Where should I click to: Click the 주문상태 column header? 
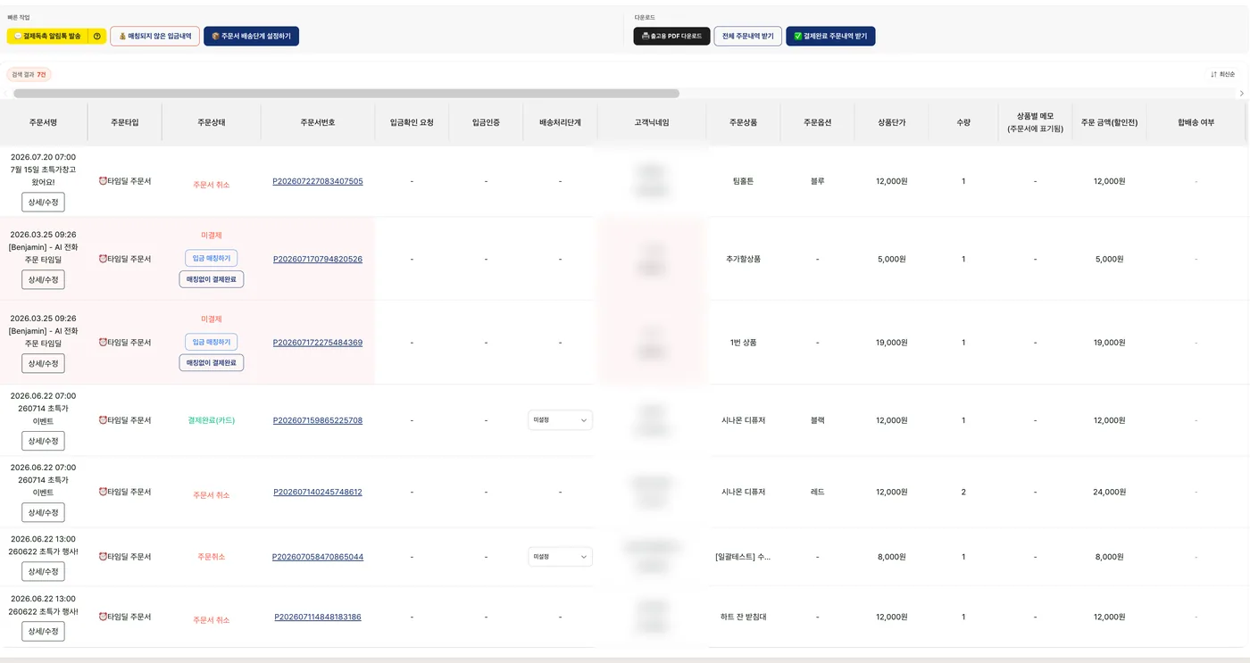(212, 122)
